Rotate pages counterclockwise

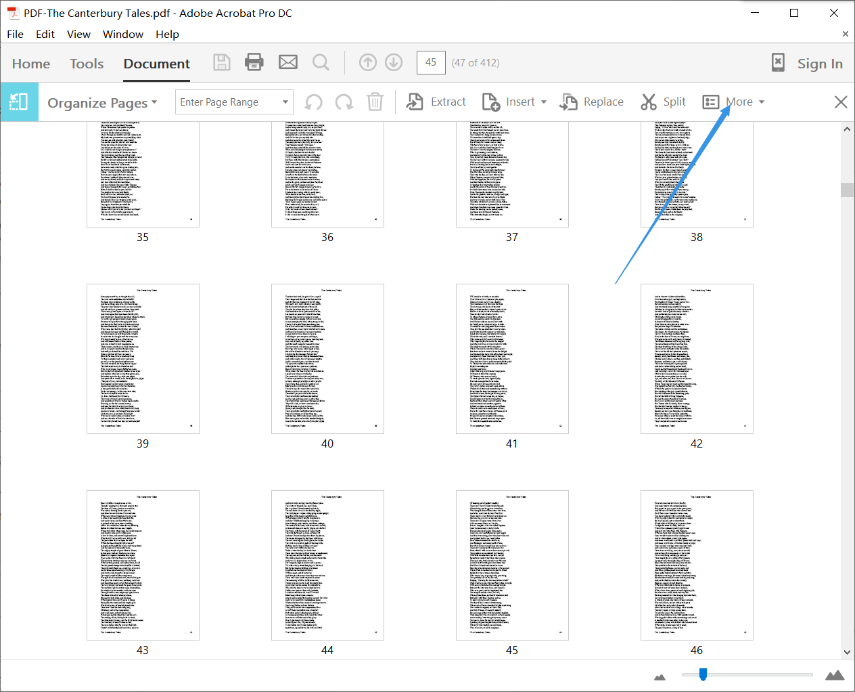point(314,102)
